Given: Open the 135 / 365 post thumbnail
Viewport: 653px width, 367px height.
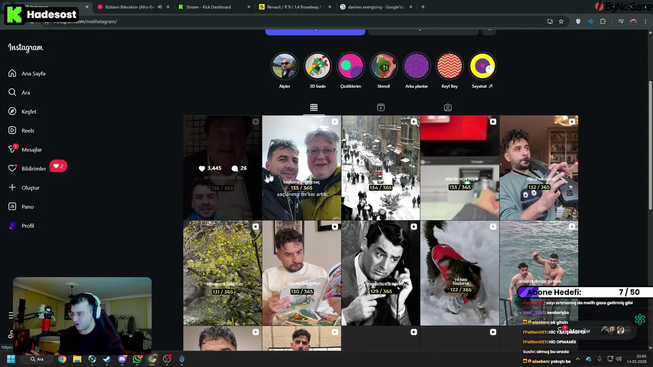Looking at the screenshot, I should click(x=302, y=168).
